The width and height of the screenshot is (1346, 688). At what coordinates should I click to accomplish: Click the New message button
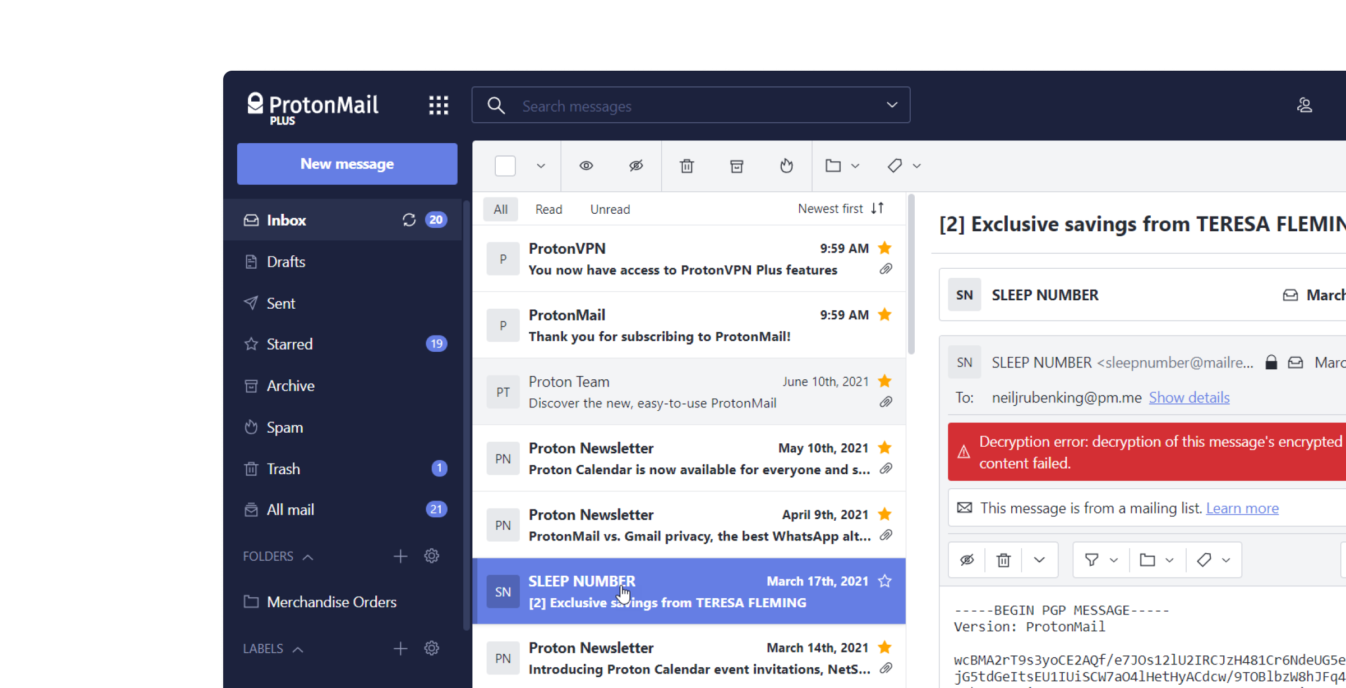(347, 164)
